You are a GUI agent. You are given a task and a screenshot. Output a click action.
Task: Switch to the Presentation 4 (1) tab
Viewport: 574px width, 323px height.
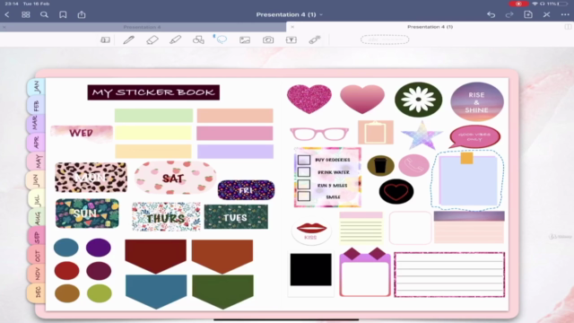(x=430, y=27)
